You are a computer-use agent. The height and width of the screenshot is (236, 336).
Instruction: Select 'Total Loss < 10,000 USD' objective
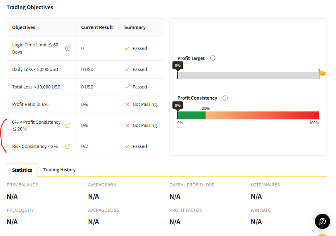[x=36, y=87]
